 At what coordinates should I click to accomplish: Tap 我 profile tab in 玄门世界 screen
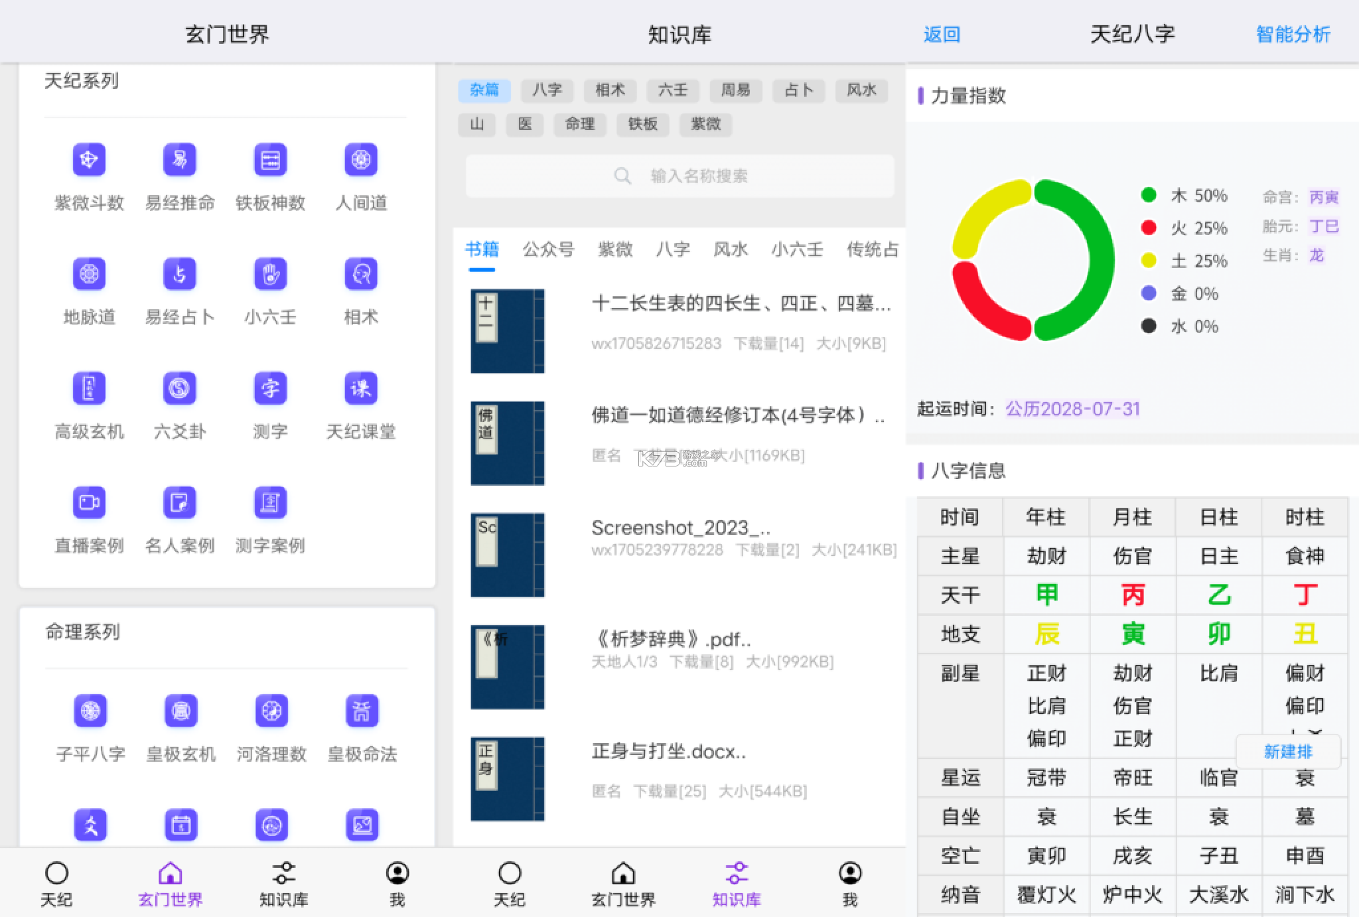tap(397, 884)
